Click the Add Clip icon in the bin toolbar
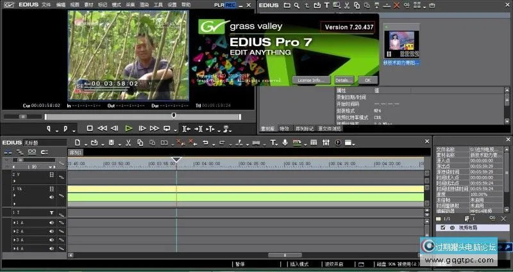The width and height of the screenshot is (513, 272). point(317,5)
